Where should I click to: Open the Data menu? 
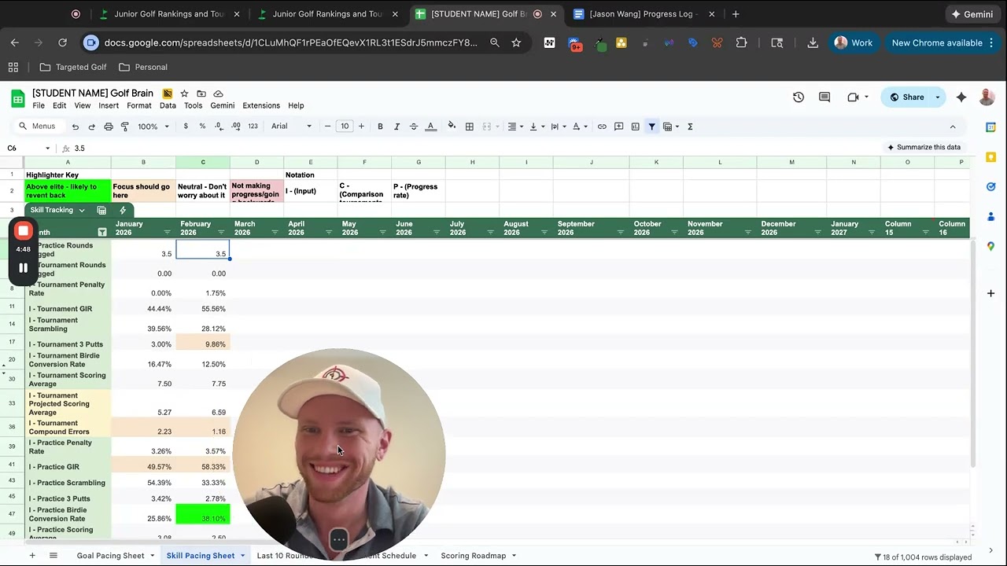point(168,105)
